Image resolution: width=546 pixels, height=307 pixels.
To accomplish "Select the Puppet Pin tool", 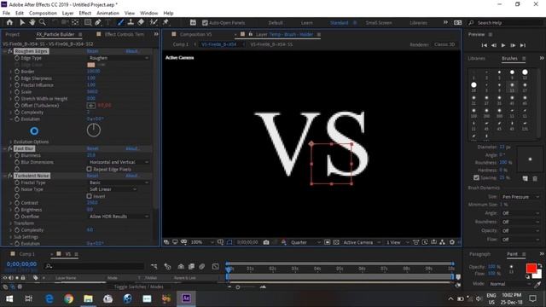I will [166, 23].
